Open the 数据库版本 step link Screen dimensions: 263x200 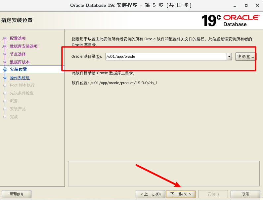pos(20,62)
